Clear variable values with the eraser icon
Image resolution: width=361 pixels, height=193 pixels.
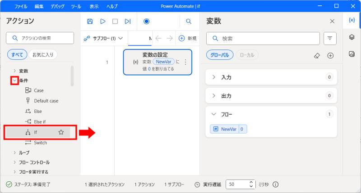point(317,55)
